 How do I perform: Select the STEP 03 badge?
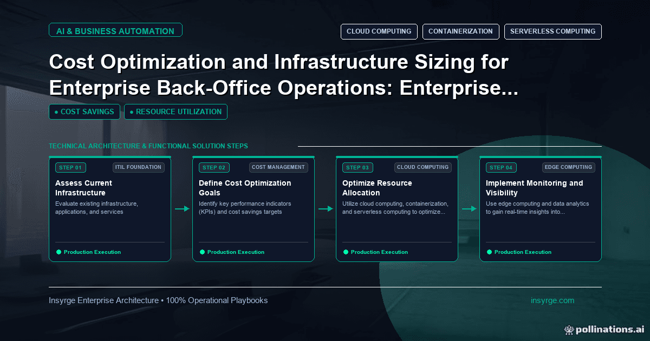(357, 168)
